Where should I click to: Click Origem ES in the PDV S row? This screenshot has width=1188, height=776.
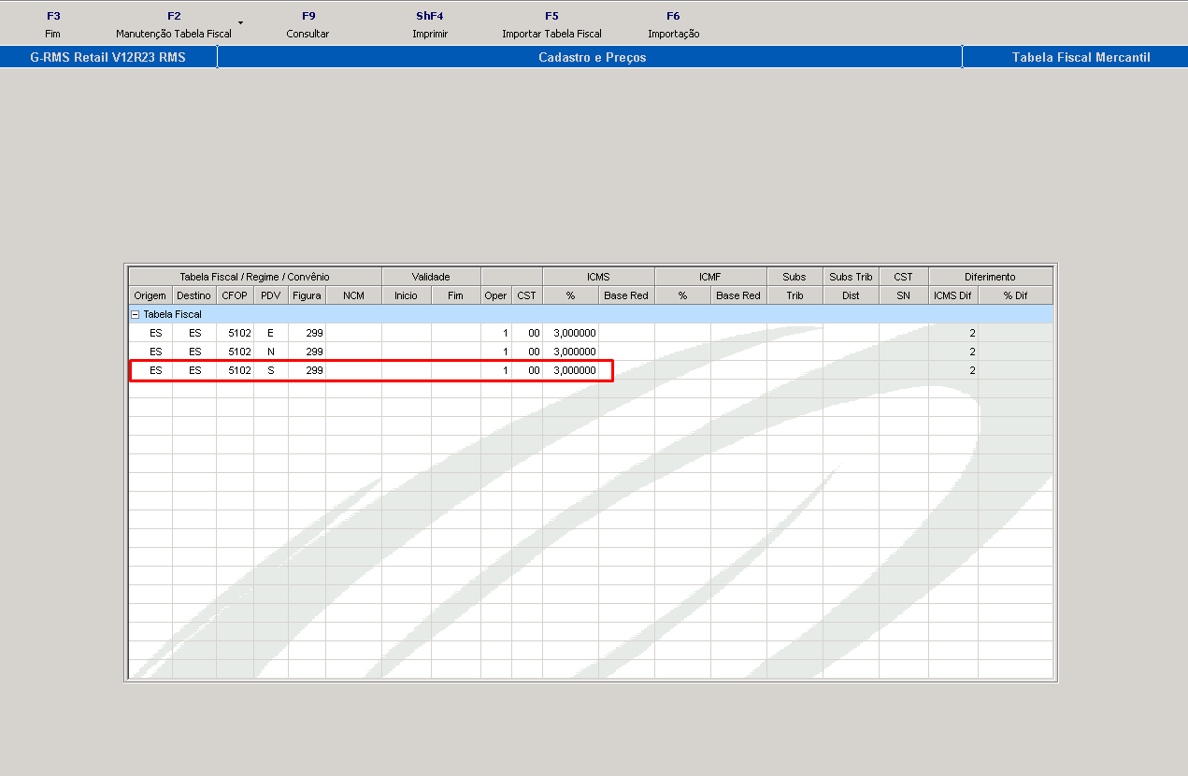pos(150,370)
